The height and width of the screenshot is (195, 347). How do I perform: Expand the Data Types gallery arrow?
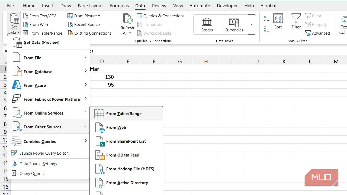(x=252, y=25)
